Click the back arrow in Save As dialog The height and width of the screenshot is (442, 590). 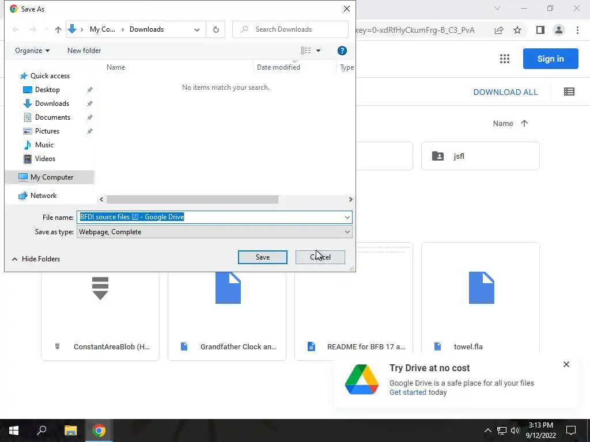[16, 29]
